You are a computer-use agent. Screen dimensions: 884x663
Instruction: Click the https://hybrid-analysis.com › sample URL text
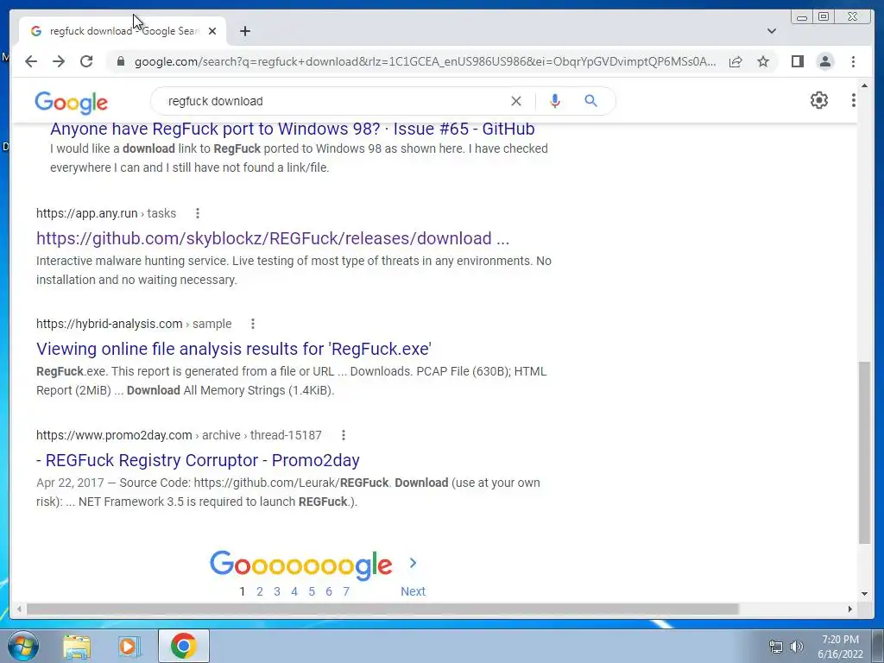(x=134, y=324)
